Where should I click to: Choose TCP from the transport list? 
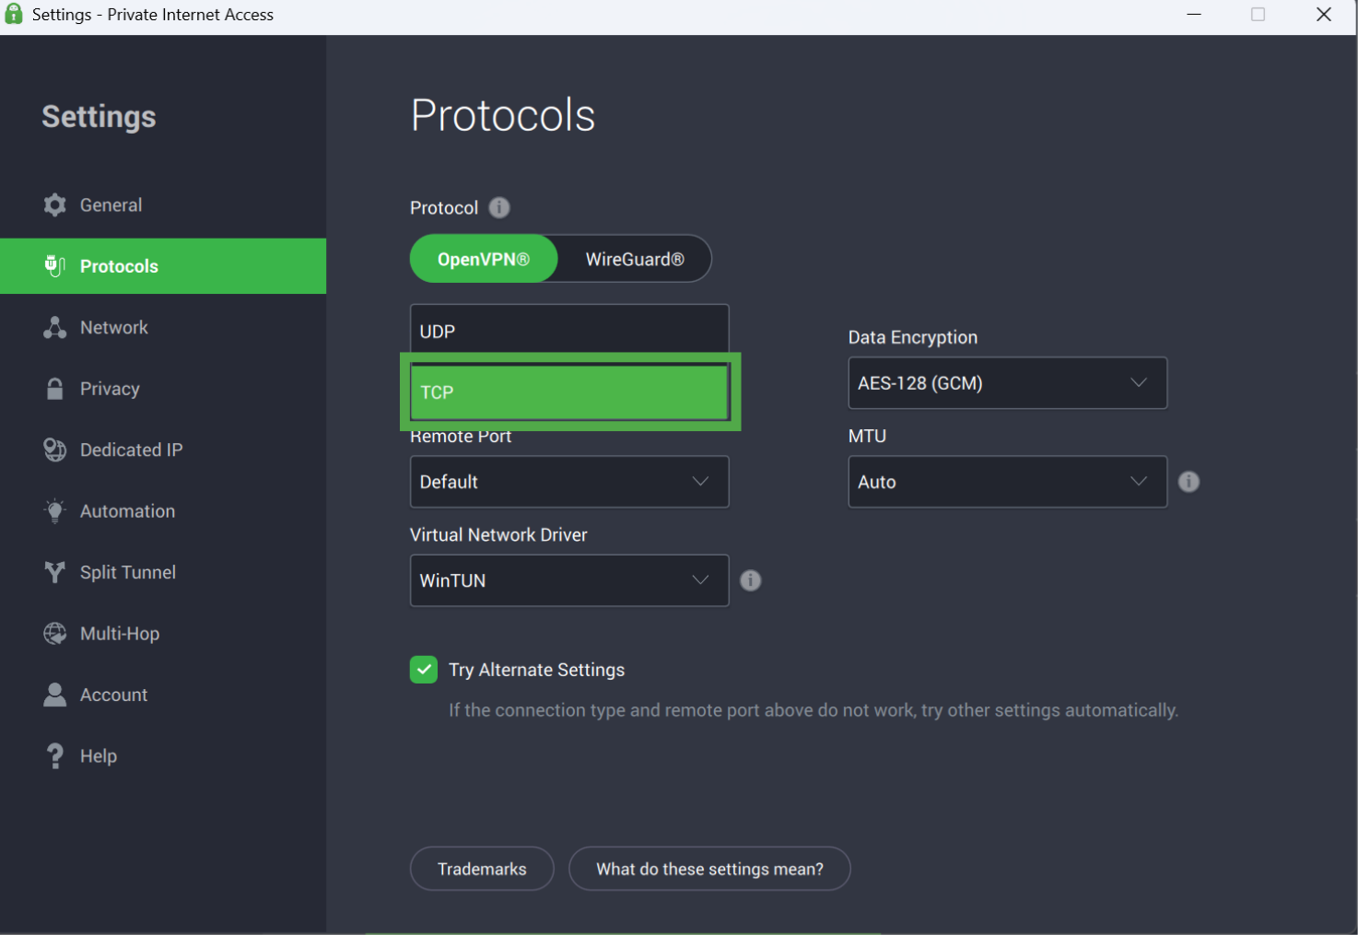point(569,392)
